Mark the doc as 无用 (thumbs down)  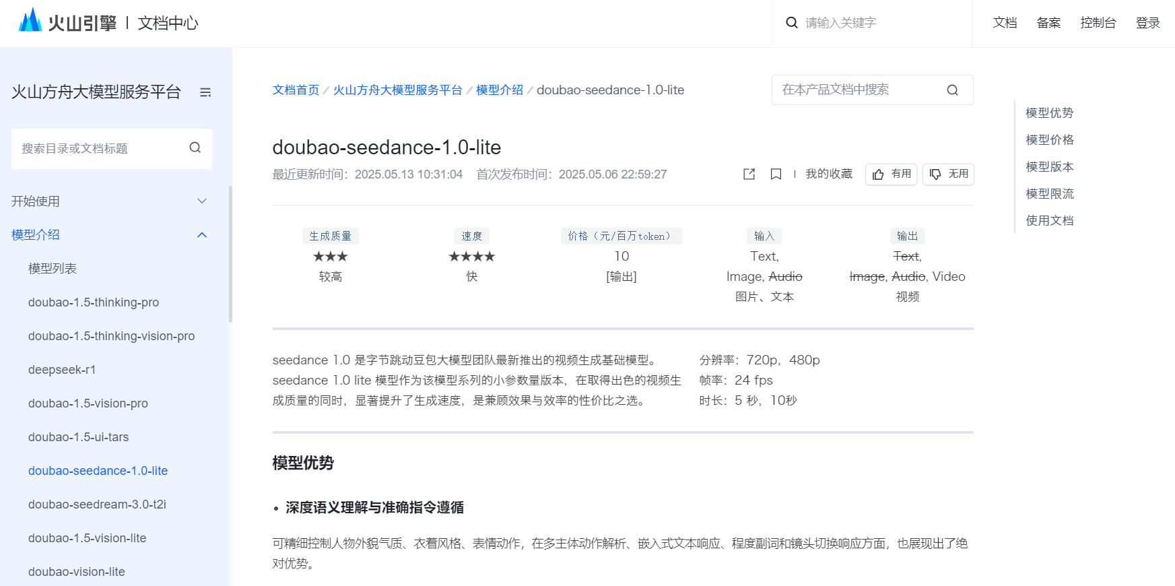[948, 174]
